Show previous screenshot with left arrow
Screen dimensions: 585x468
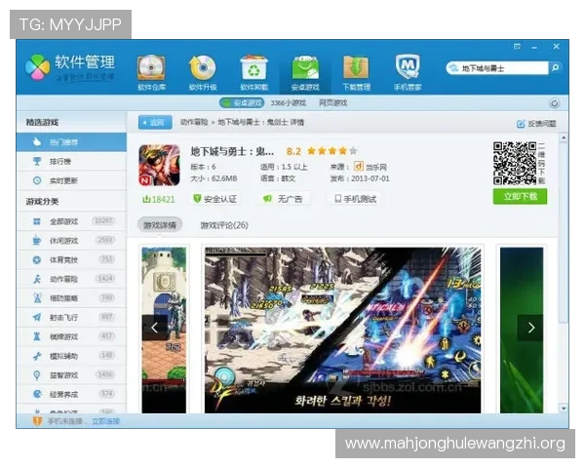tap(154, 328)
